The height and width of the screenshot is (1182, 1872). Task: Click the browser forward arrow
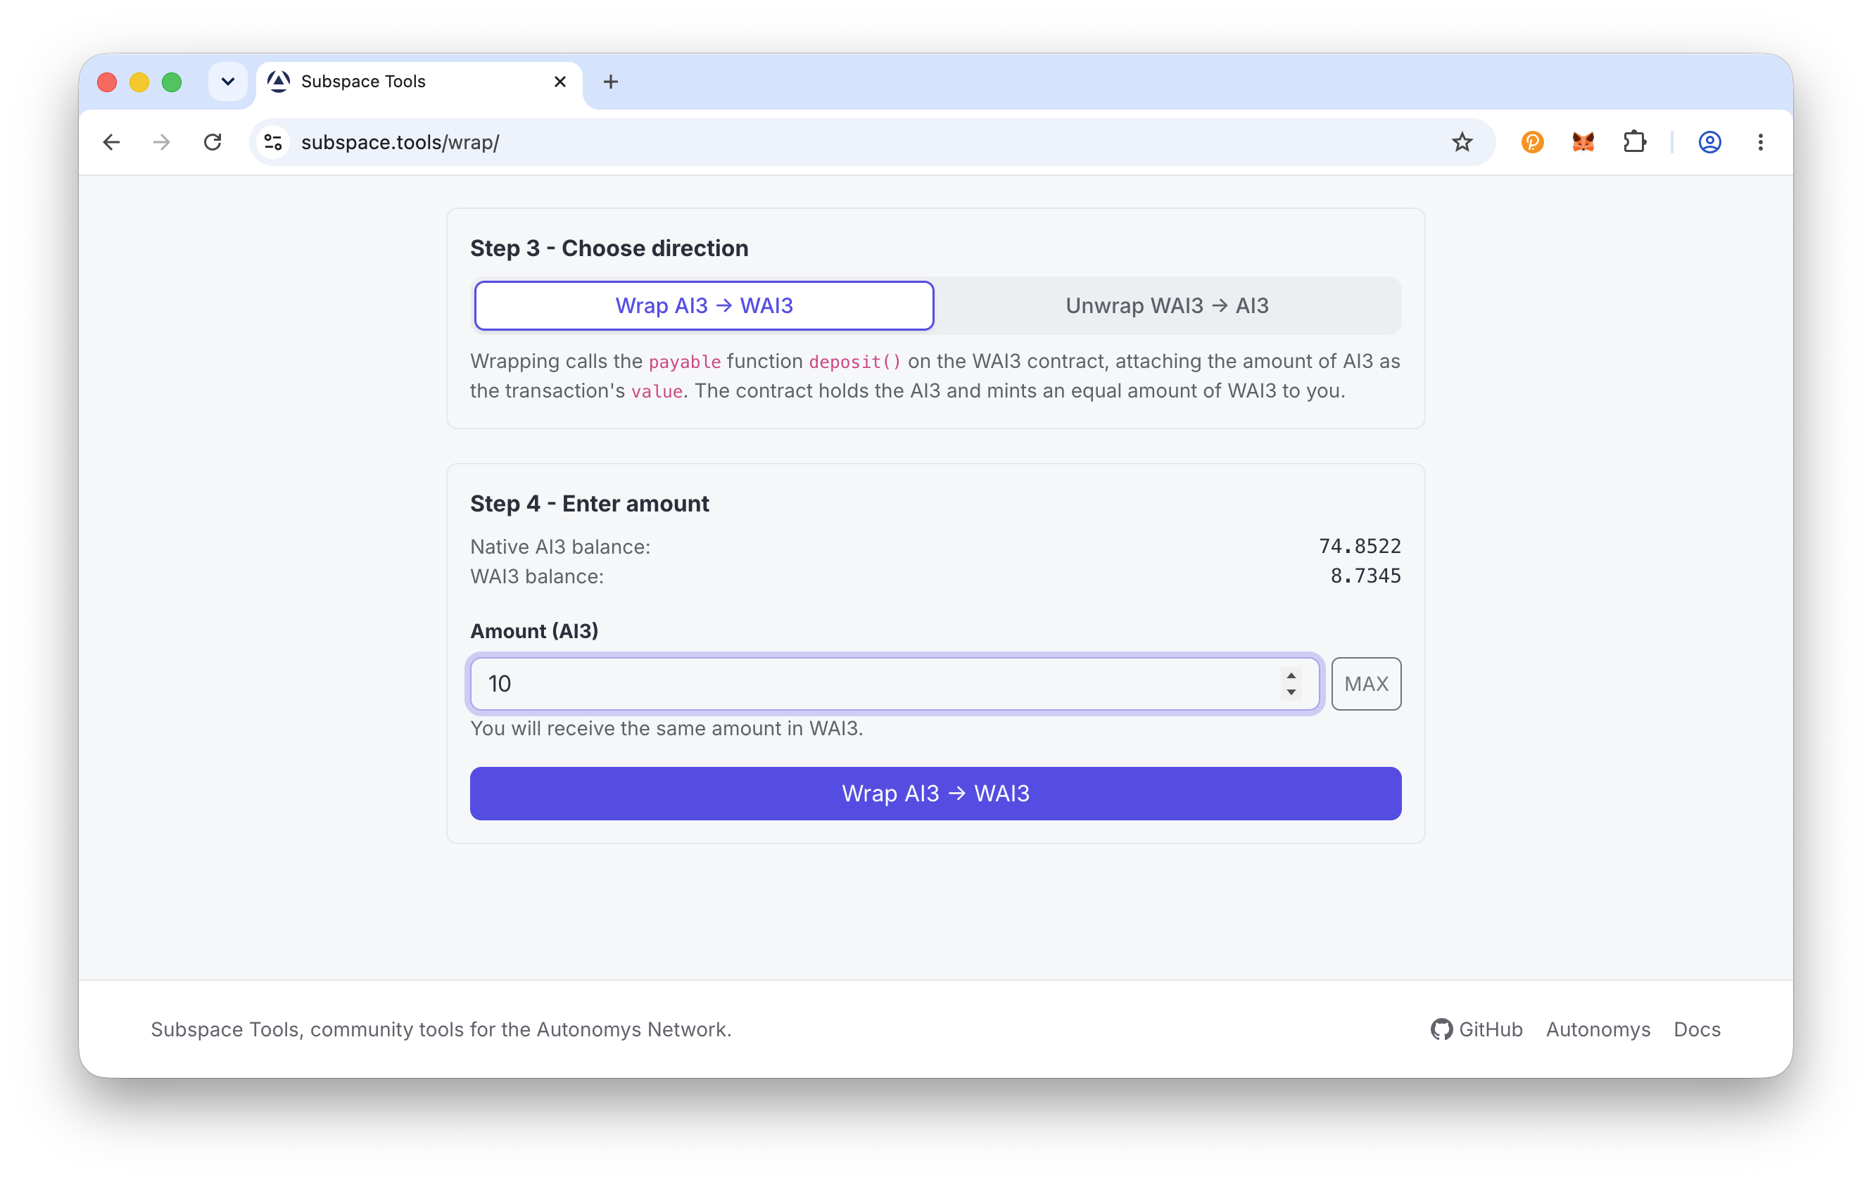[162, 142]
